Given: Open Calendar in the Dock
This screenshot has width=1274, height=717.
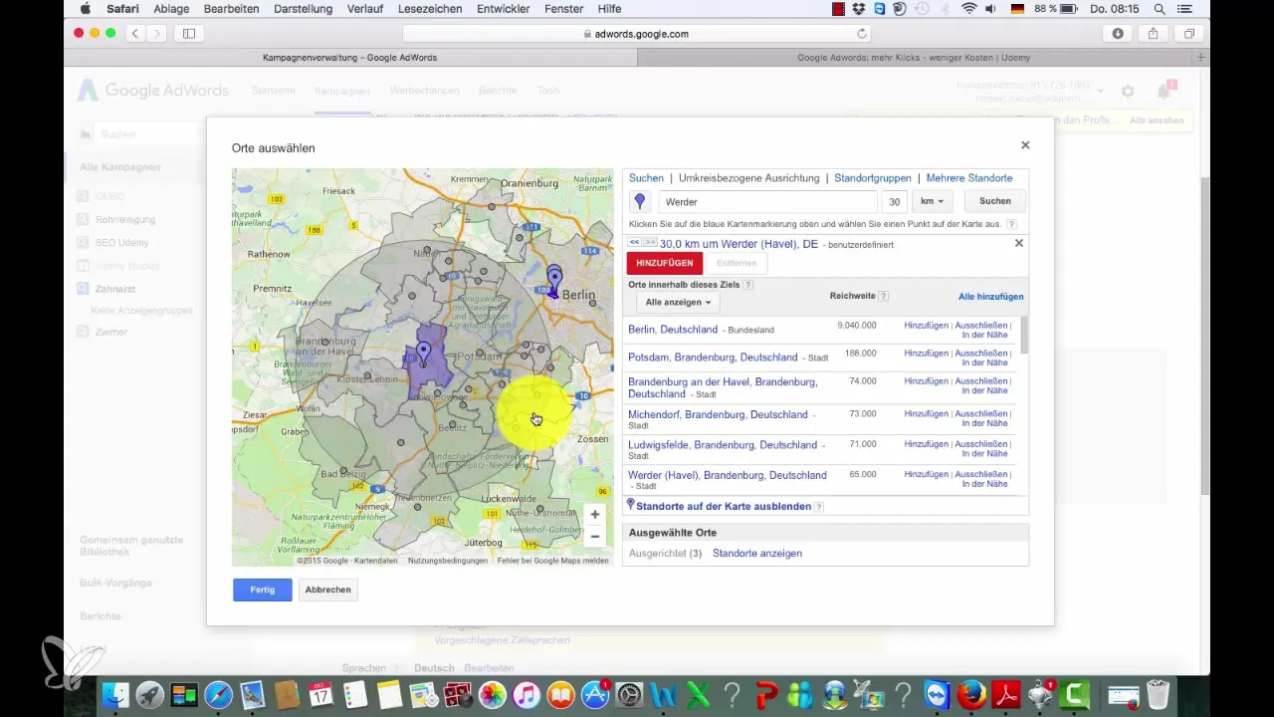Looking at the screenshot, I should point(320,694).
